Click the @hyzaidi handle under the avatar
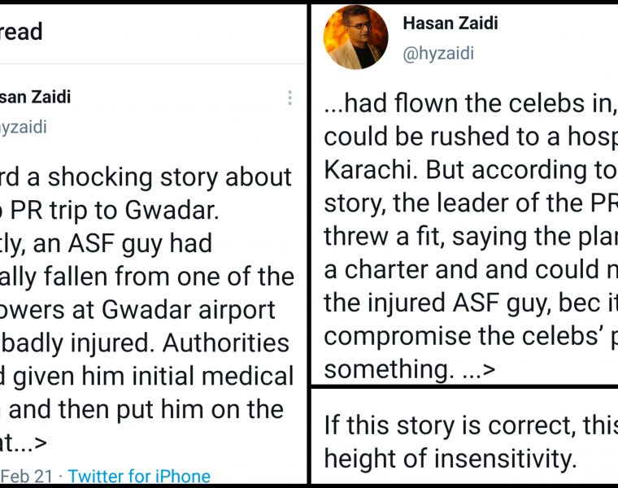 click(x=438, y=54)
